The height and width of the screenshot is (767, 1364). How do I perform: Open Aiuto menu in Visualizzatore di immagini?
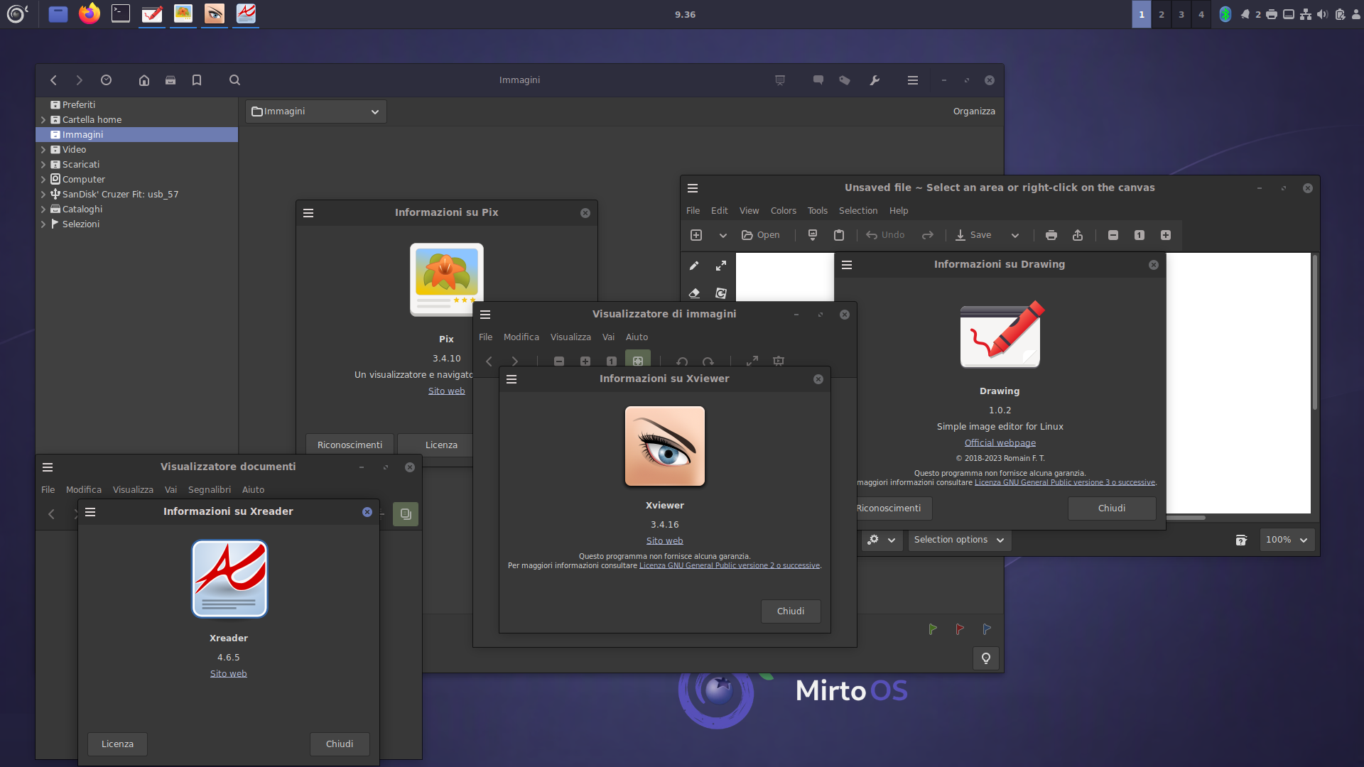click(x=637, y=337)
